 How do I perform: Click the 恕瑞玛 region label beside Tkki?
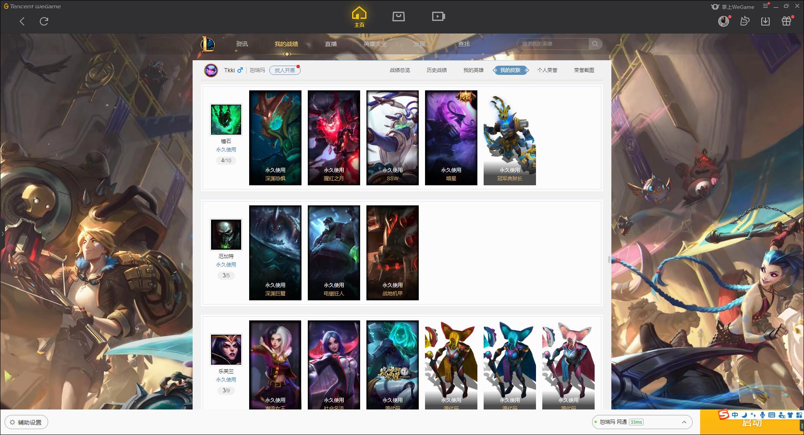257,70
